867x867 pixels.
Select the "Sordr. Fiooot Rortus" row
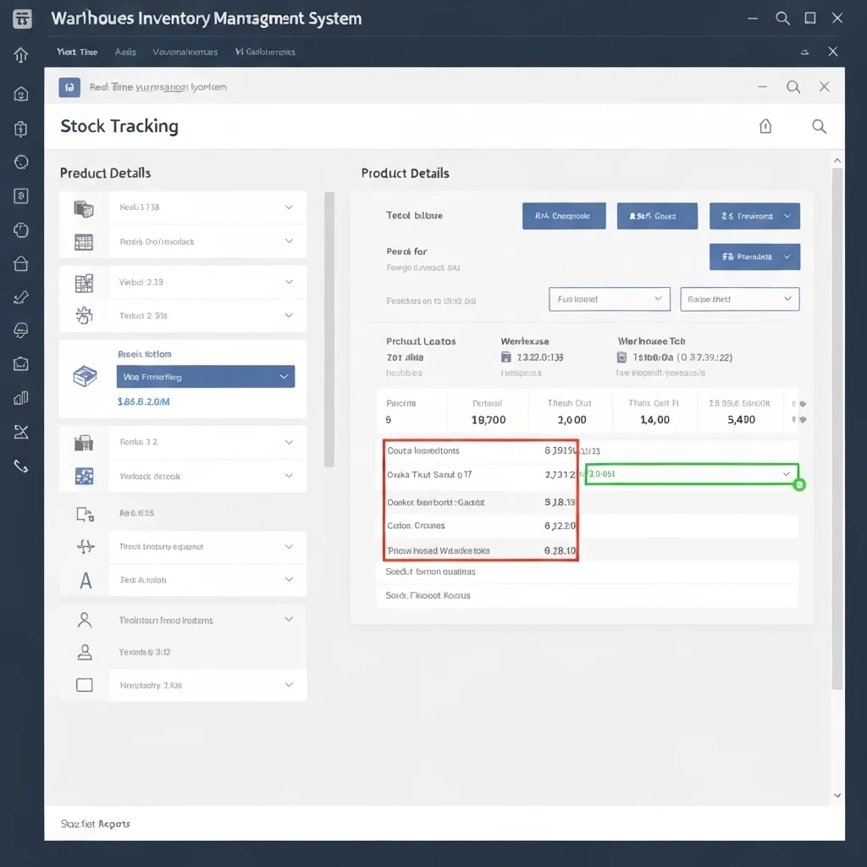[x=588, y=595]
